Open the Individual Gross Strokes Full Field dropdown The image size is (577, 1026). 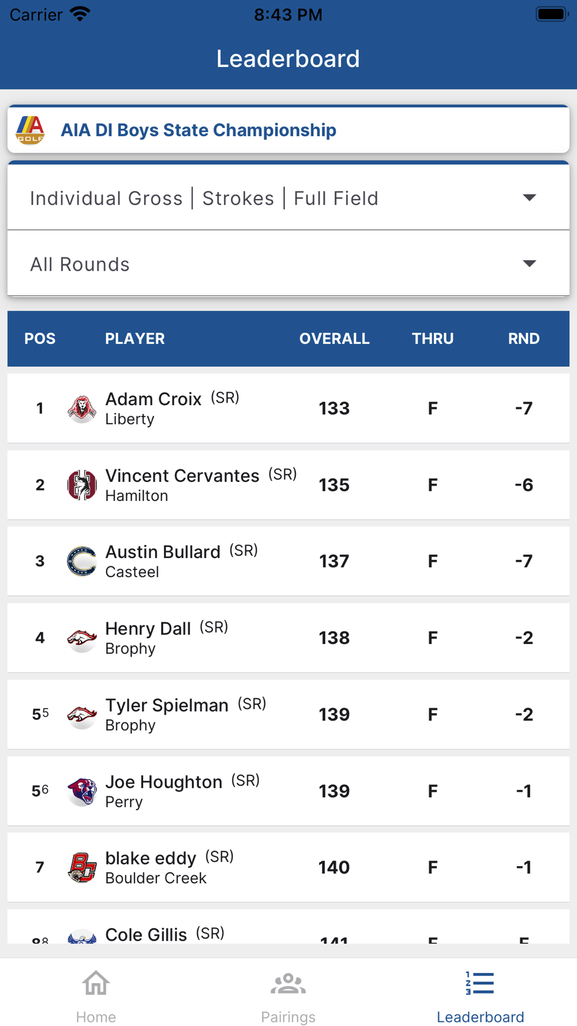[x=288, y=198]
